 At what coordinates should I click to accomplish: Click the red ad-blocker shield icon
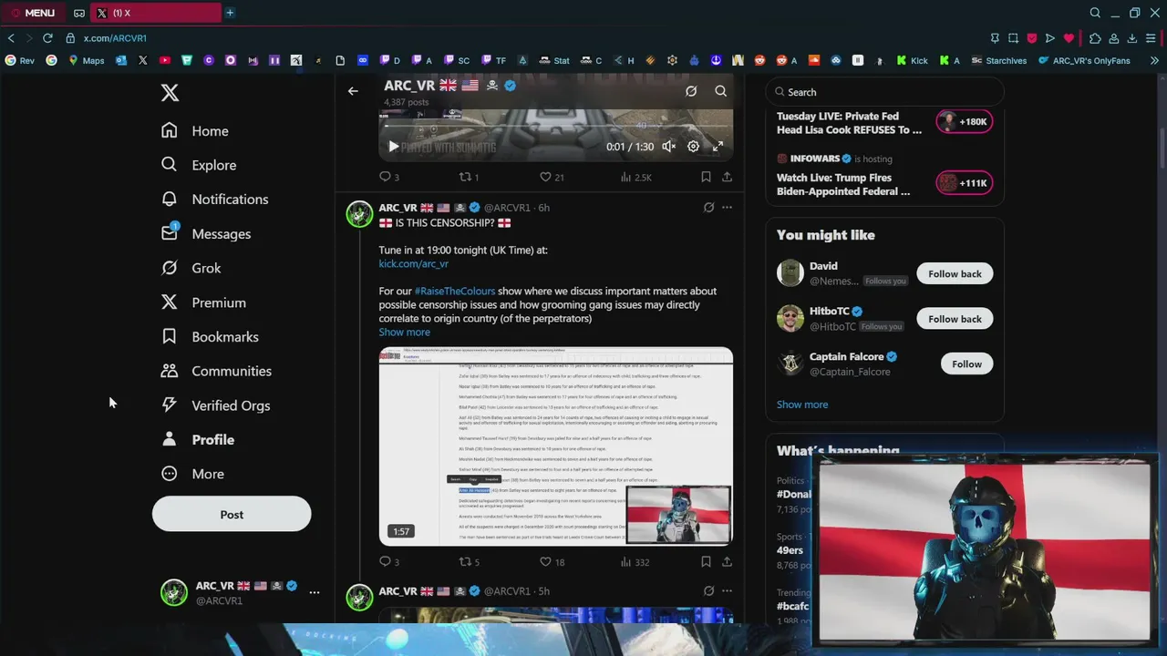tap(1032, 38)
